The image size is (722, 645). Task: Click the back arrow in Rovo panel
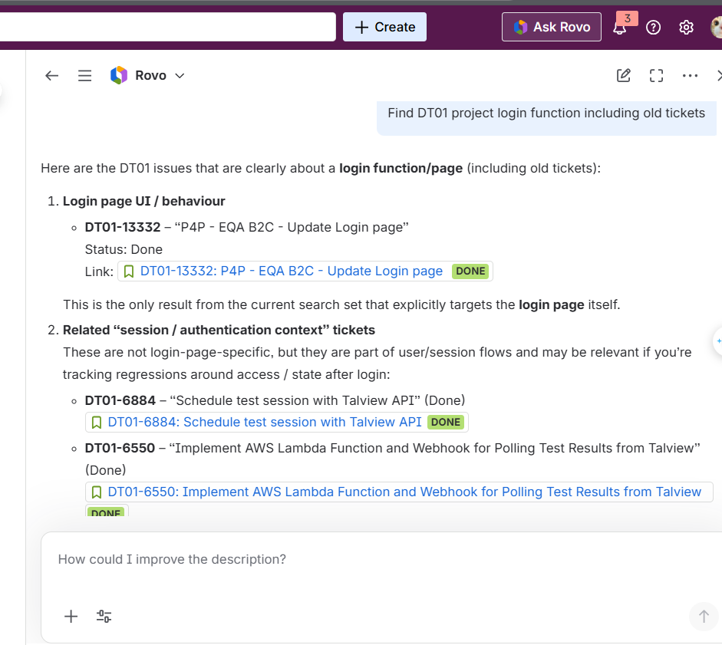pyautogui.click(x=51, y=75)
